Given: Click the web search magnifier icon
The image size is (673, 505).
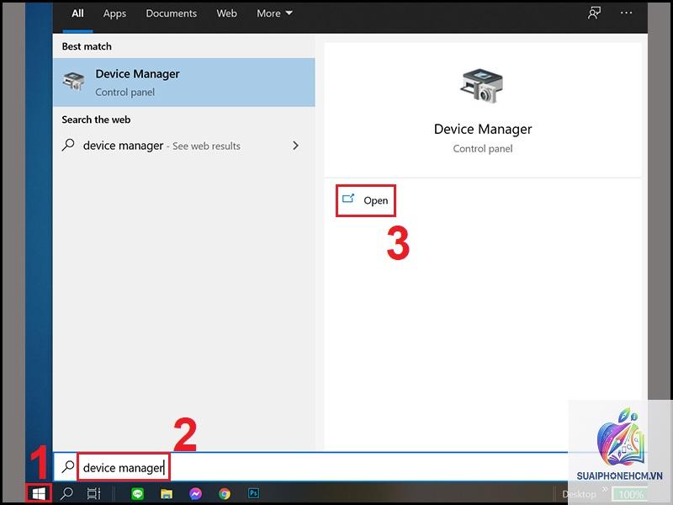Looking at the screenshot, I should click(x=68, y=145).
